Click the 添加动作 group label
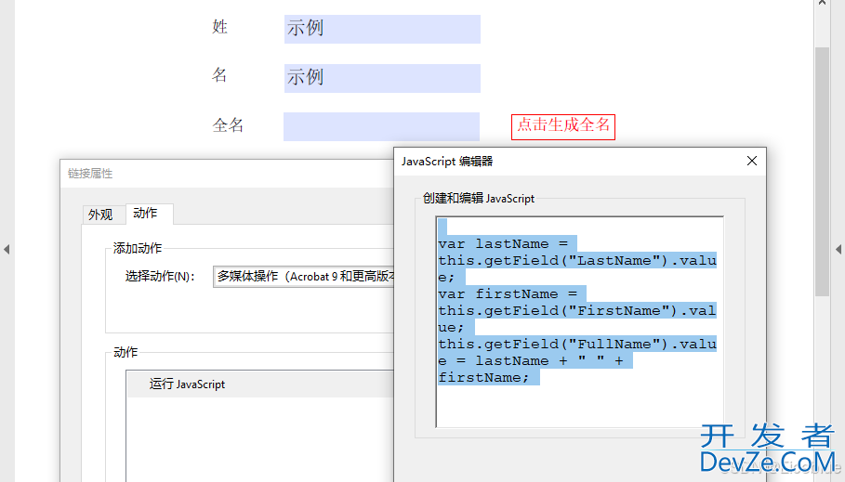845x482 pixels. pos(138,248)
